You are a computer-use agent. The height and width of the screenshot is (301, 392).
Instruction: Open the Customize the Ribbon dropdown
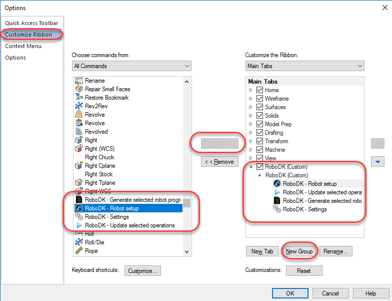tap(304, 66)
